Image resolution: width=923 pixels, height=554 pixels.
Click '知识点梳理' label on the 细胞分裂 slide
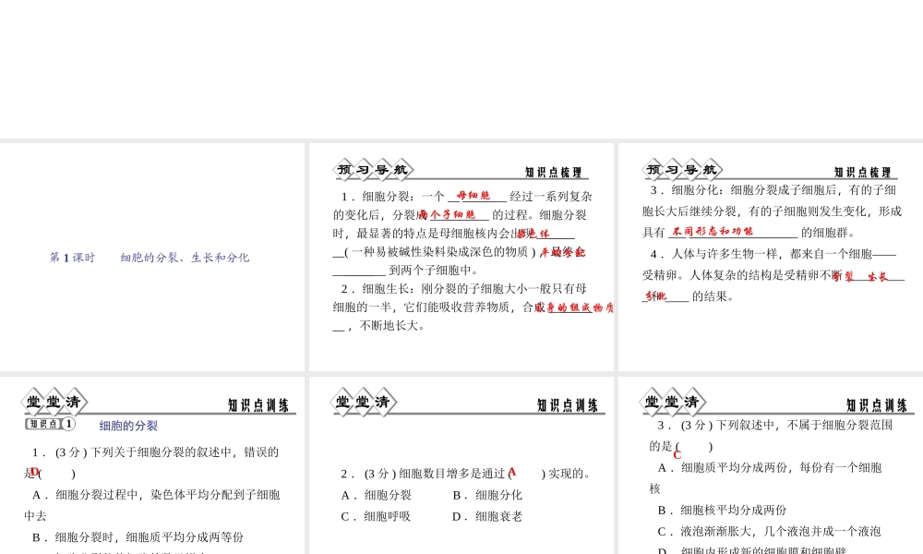553,172
